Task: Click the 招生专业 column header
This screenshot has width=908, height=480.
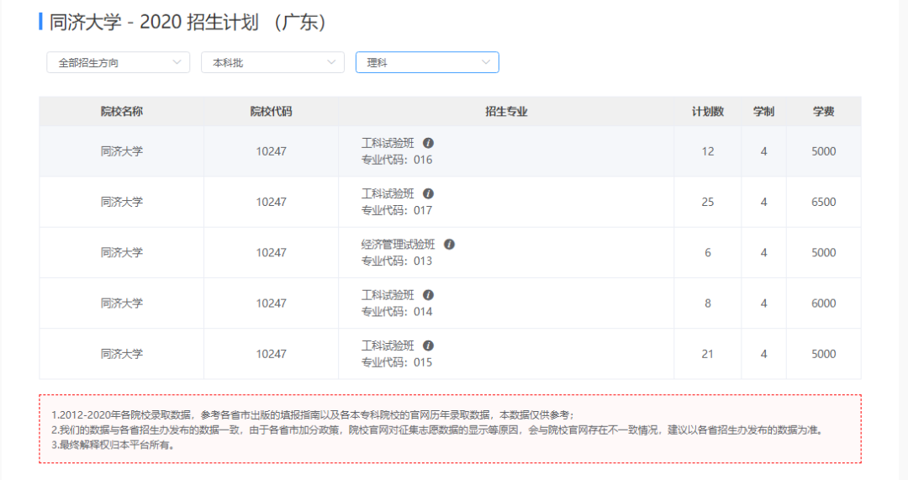Action: [x=506, y=112]
